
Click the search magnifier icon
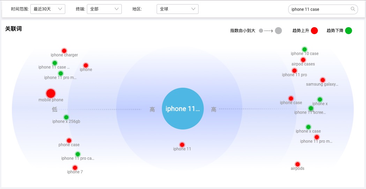[353, 9]
